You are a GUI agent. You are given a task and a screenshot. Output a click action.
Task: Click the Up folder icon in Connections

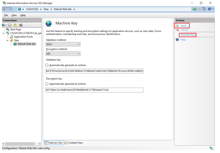point(15,25)
